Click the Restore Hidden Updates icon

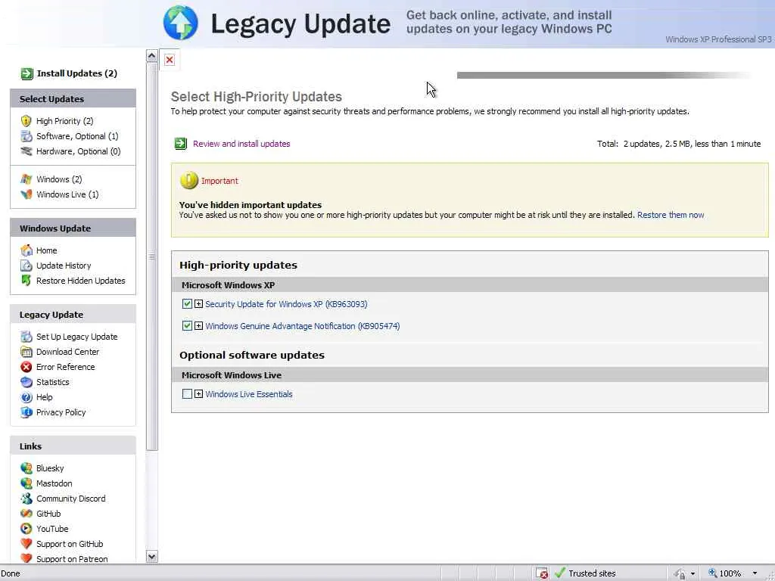click(26, 281)
